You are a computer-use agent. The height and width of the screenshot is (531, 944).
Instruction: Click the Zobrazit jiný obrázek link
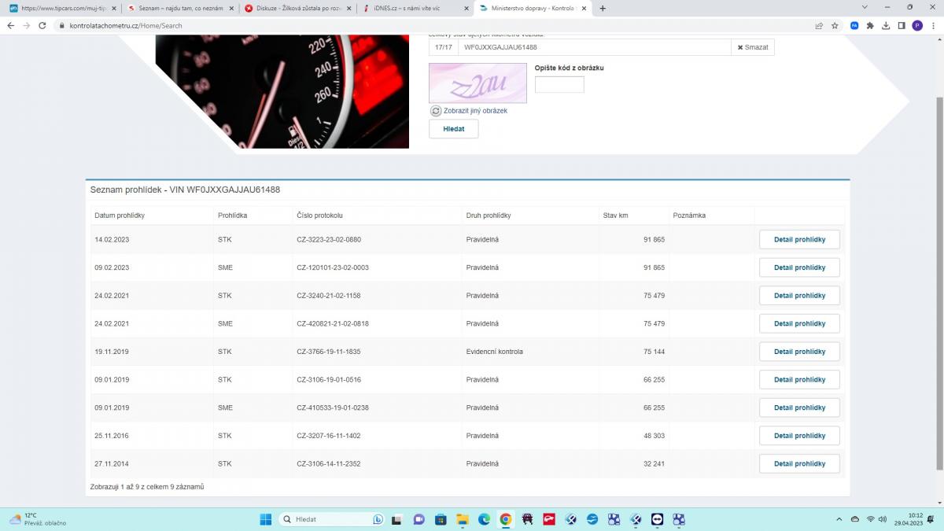tap(475, 111)
